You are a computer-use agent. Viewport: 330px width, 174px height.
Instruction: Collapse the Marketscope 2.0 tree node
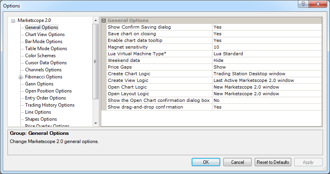coord(14,20)
